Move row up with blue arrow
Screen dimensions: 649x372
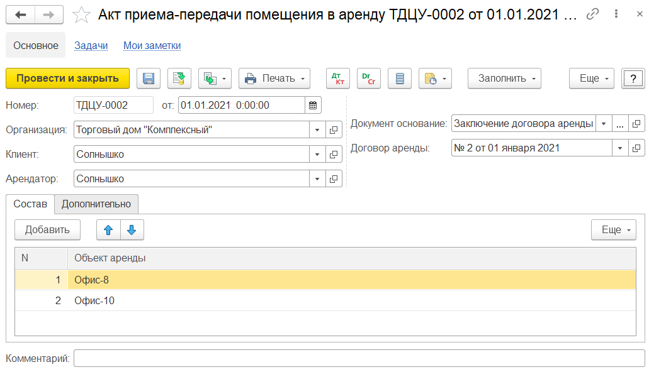(108, 230)
